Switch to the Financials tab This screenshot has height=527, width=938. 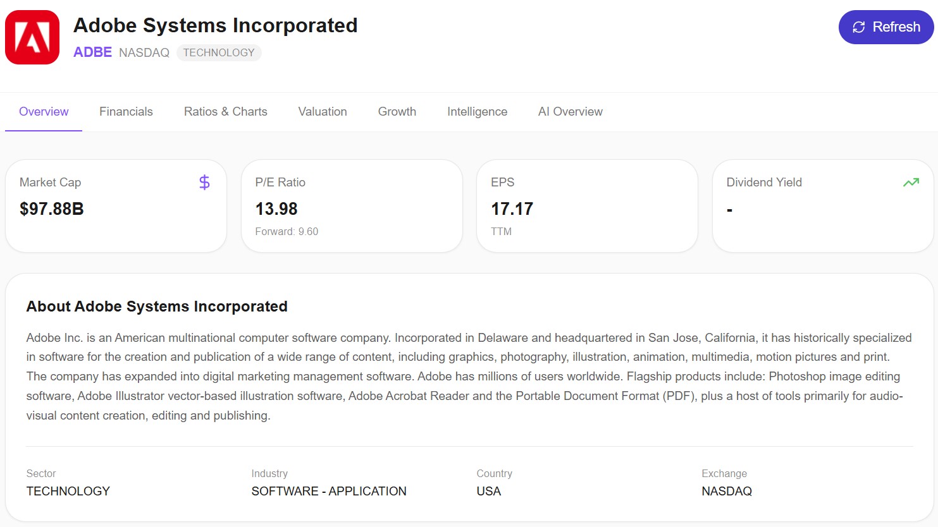[126, 112]
